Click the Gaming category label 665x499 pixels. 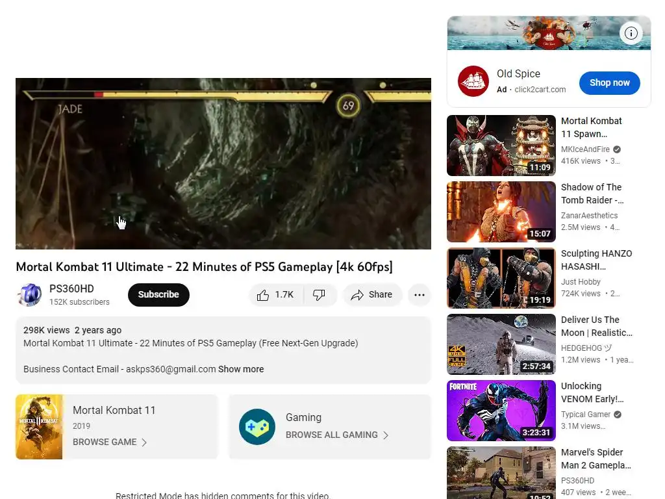[x=303, y=418]
